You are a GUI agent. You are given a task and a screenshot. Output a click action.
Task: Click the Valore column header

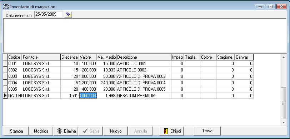pos(88,57)
